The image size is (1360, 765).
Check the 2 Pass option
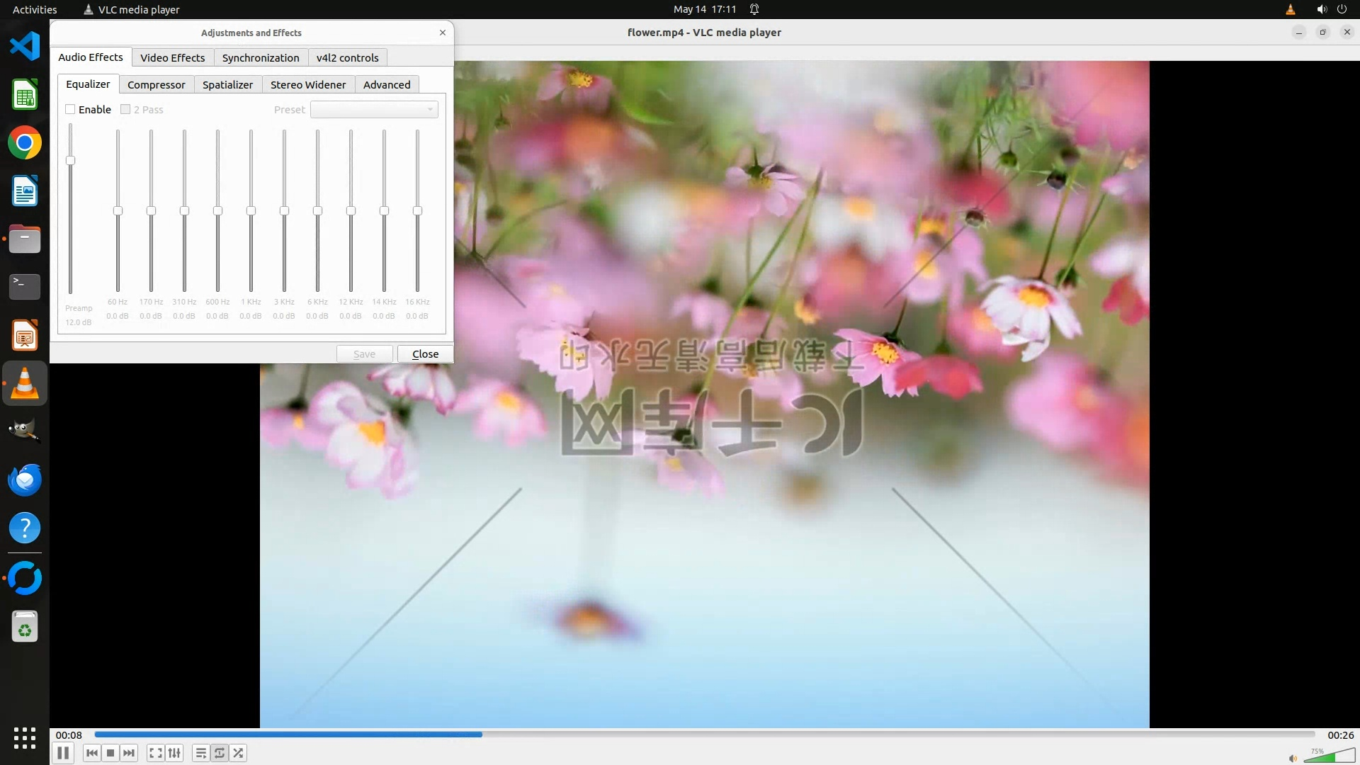coord(125,109)
